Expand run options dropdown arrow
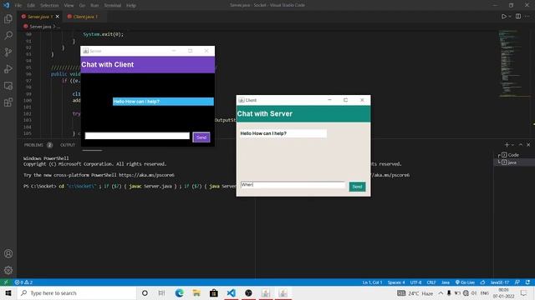Screen dimensions: 535x300 (510, 17)
